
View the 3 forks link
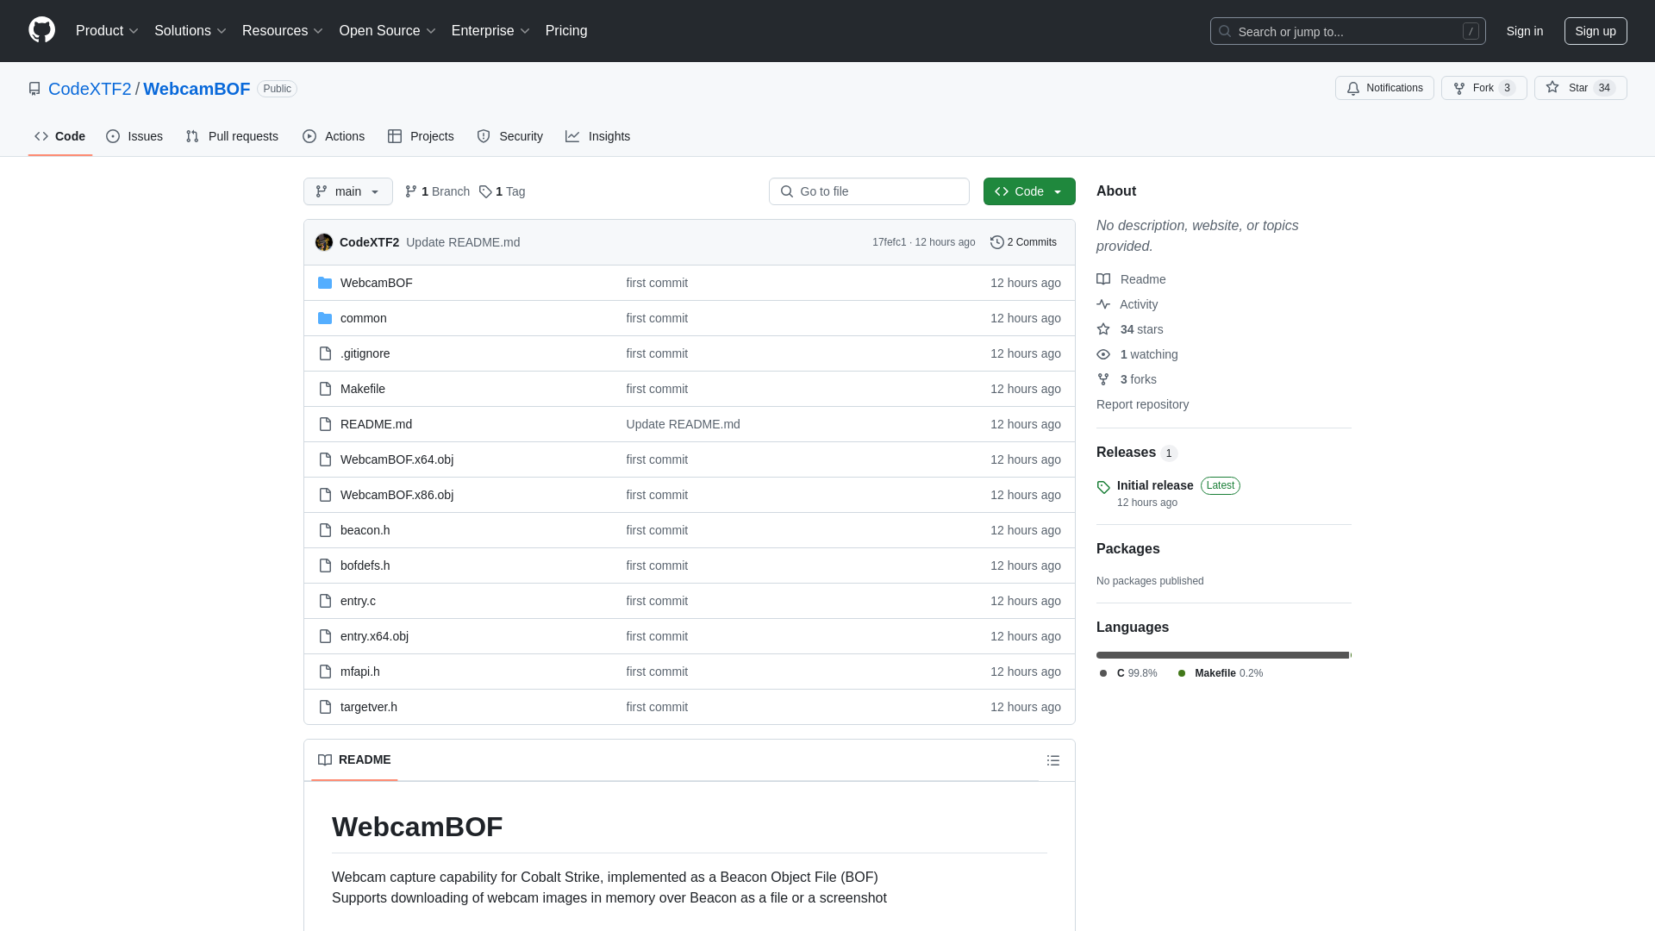[1127, 379]
